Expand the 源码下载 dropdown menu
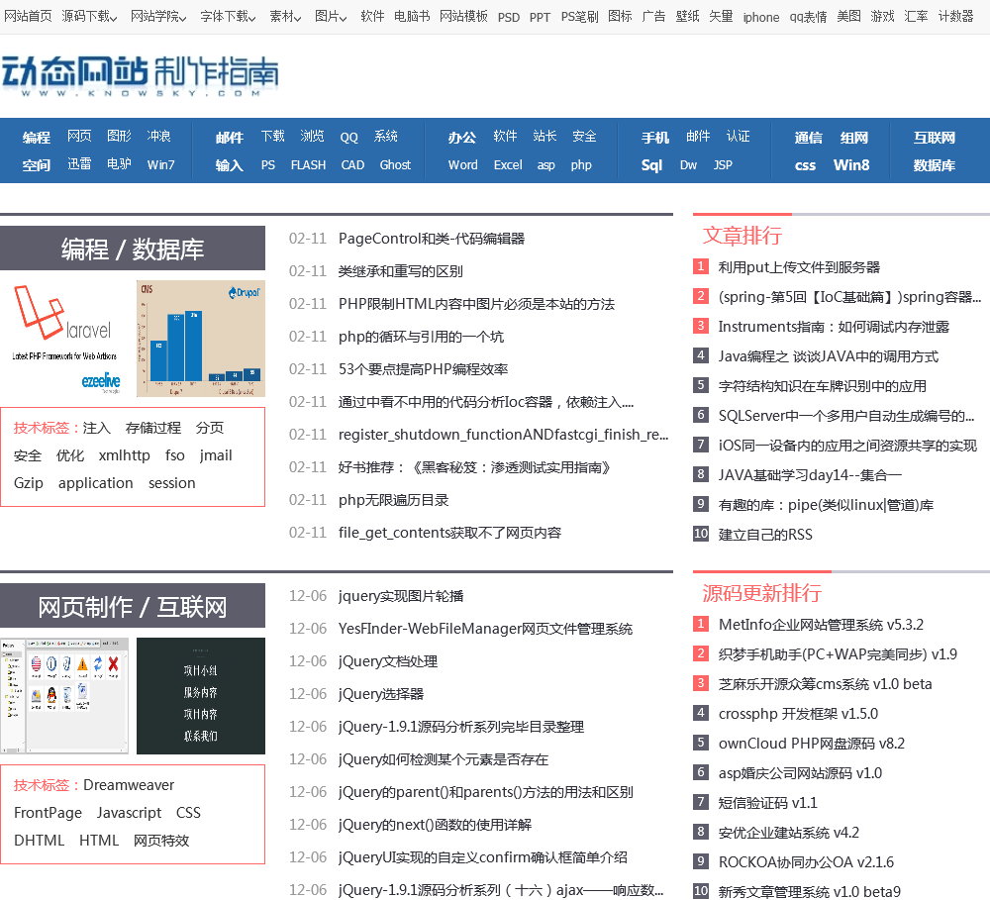The width and height of the screenshot is (990, 900). coord(89,17)
